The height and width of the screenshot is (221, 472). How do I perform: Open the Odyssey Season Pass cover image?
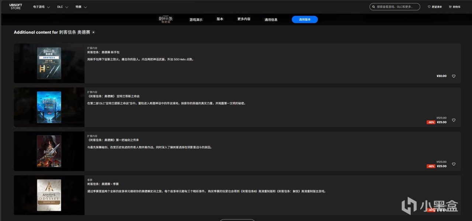point(49,195)
